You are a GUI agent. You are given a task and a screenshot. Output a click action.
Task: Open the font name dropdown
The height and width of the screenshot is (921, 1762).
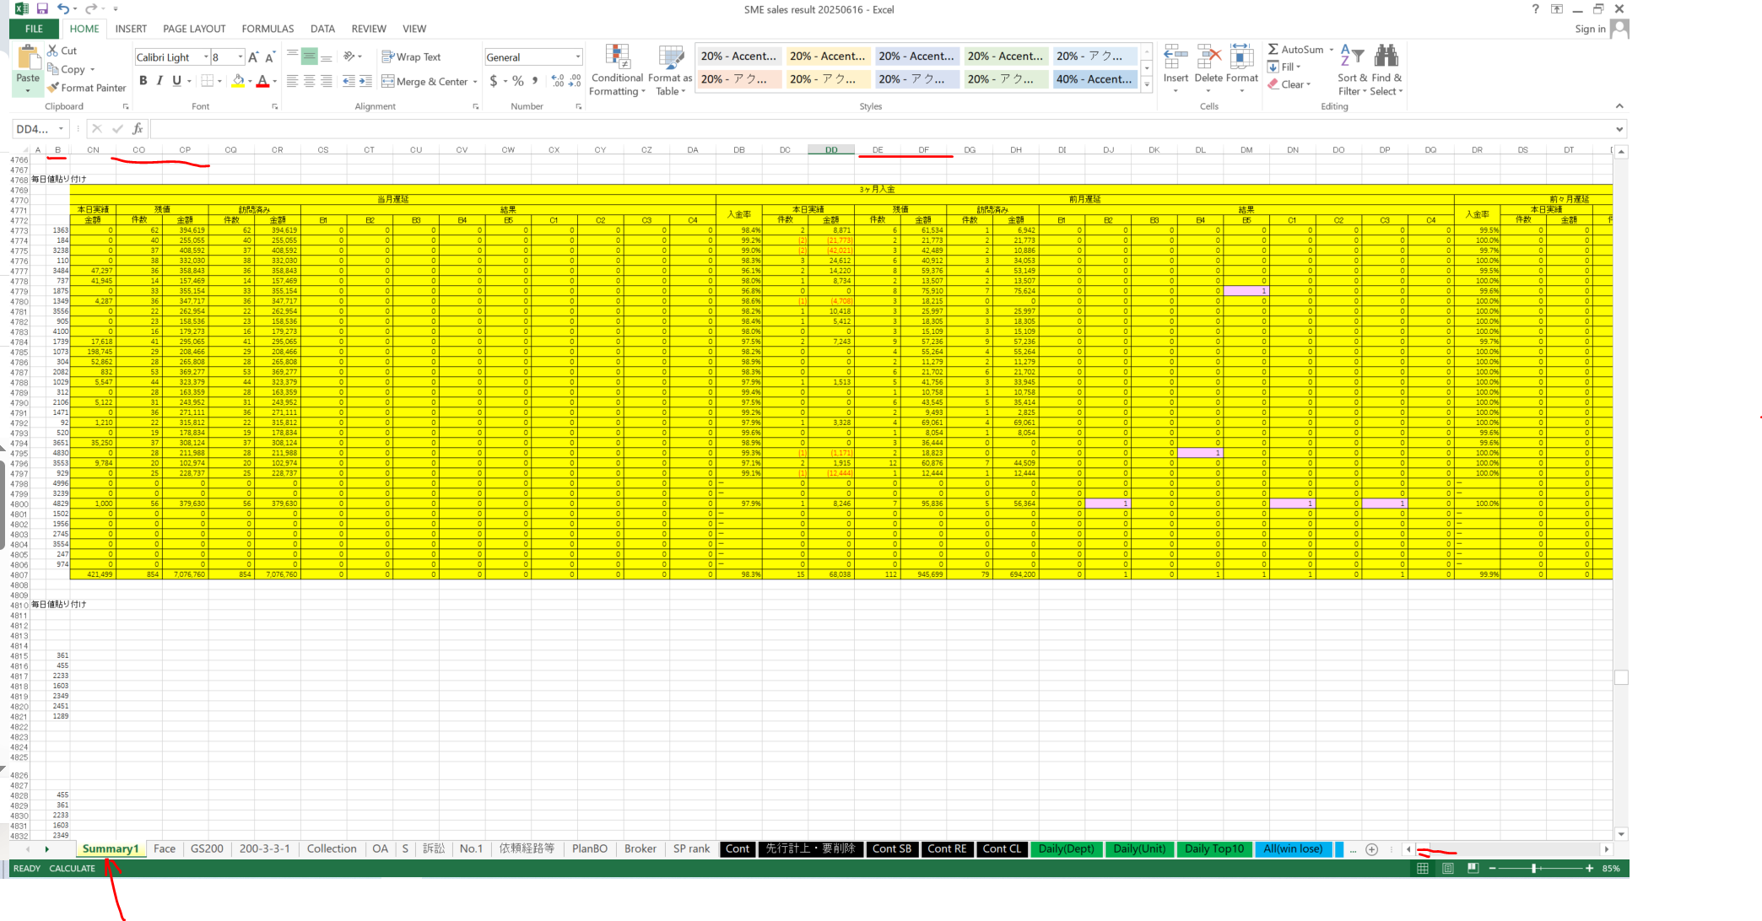click(206, 57)
